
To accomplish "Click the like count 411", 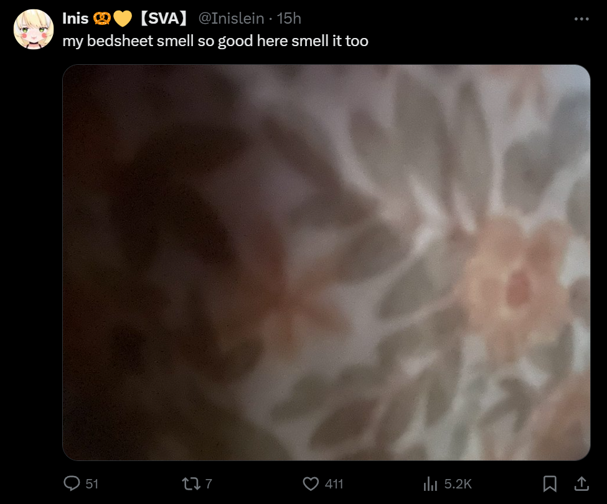I will point(334,484).
